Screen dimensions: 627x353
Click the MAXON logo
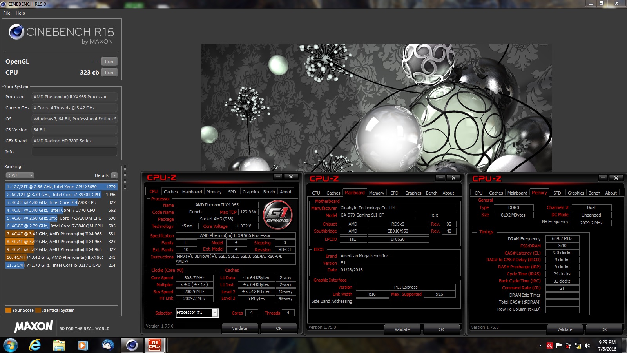34,326
